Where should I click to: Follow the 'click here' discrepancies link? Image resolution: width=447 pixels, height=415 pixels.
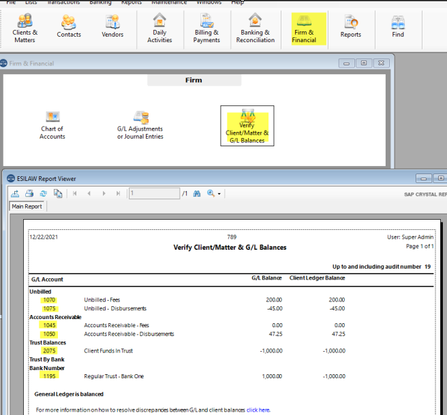[x=258, y=410]
